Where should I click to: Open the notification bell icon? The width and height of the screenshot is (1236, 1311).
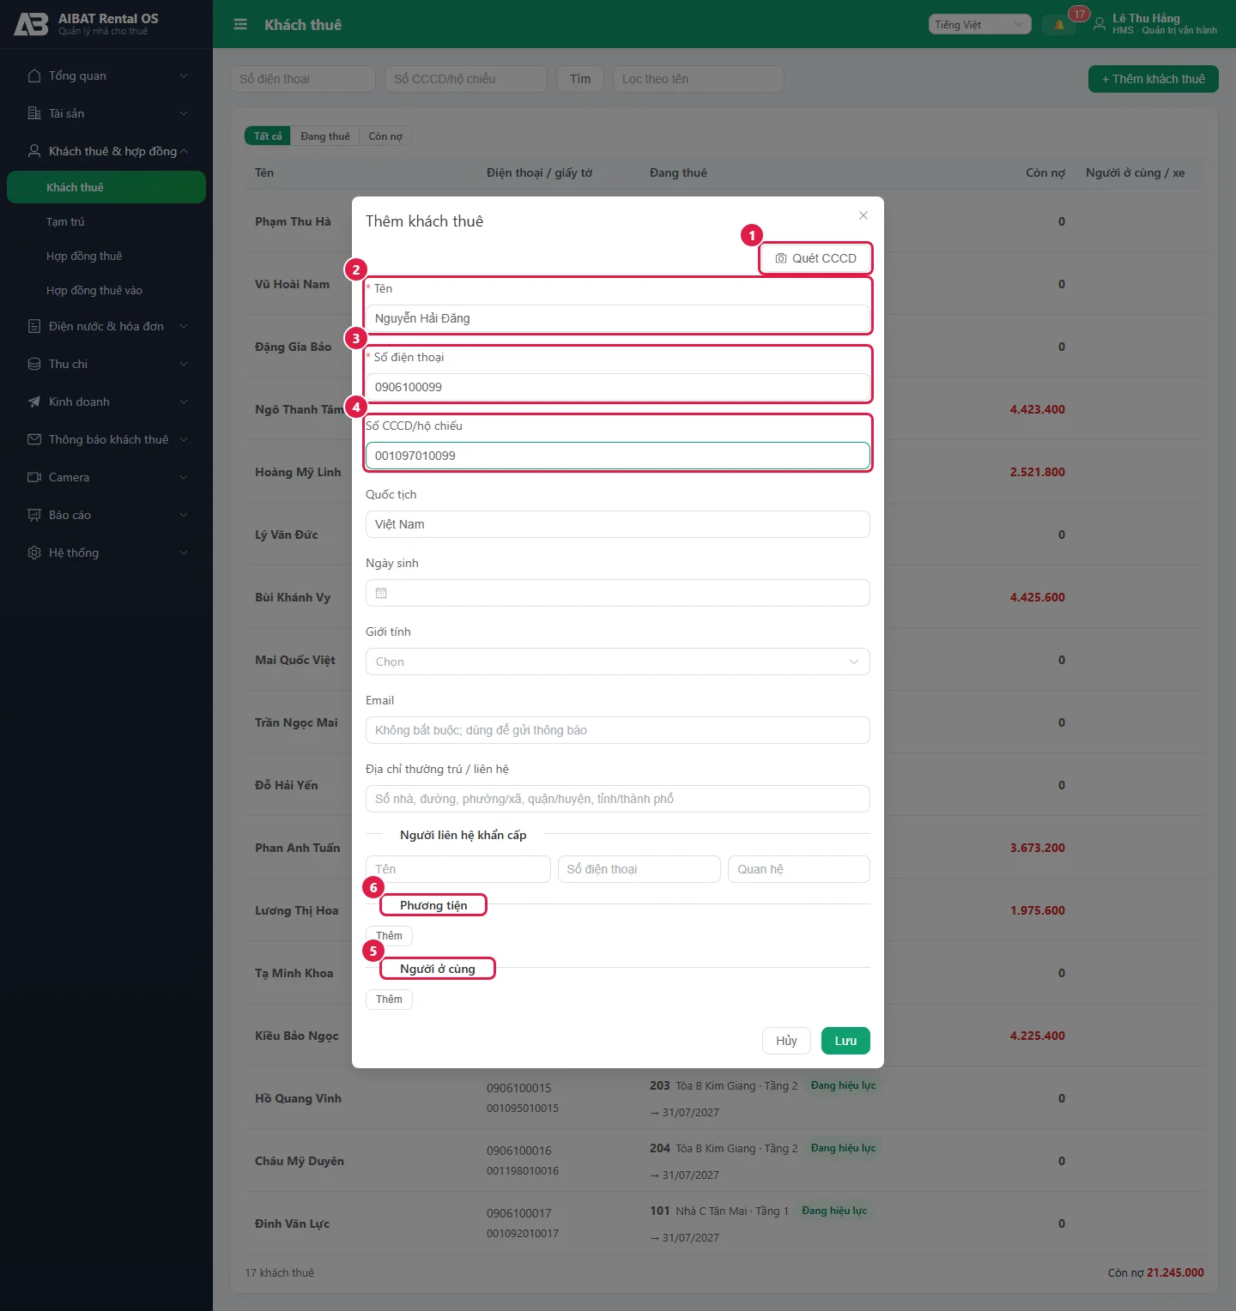1059,25
